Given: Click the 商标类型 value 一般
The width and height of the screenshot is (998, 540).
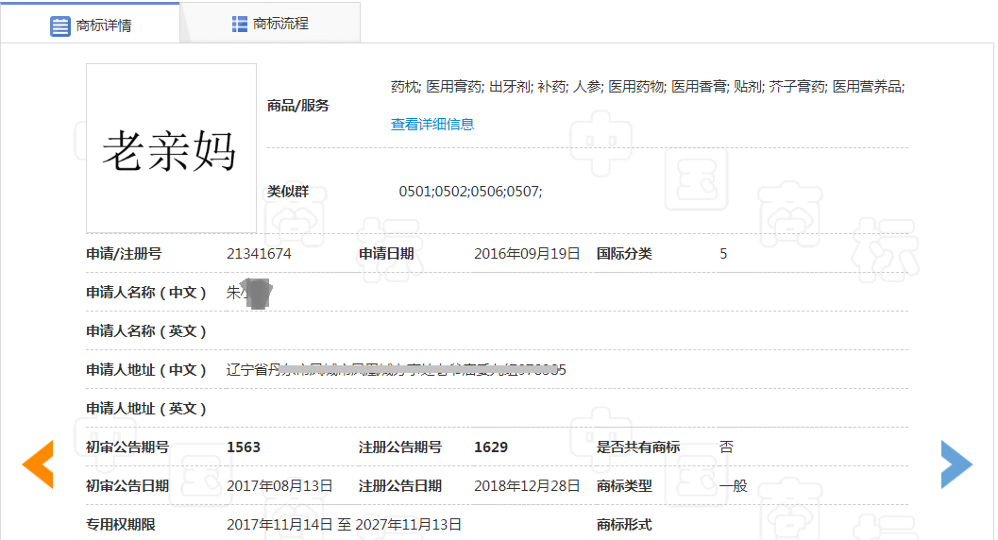Looking at the screenshot, I should coord(734,486).
